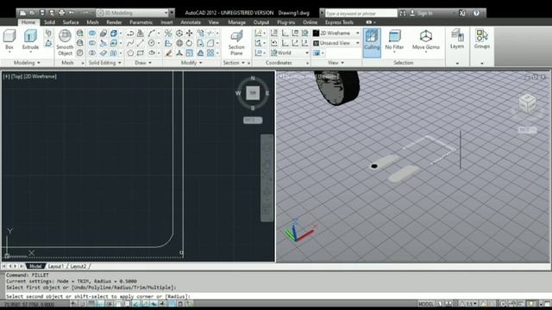The image size is (552, 310).
Task: Open the 2D Wireframe visual style dropdown
Action: point(336,33)
